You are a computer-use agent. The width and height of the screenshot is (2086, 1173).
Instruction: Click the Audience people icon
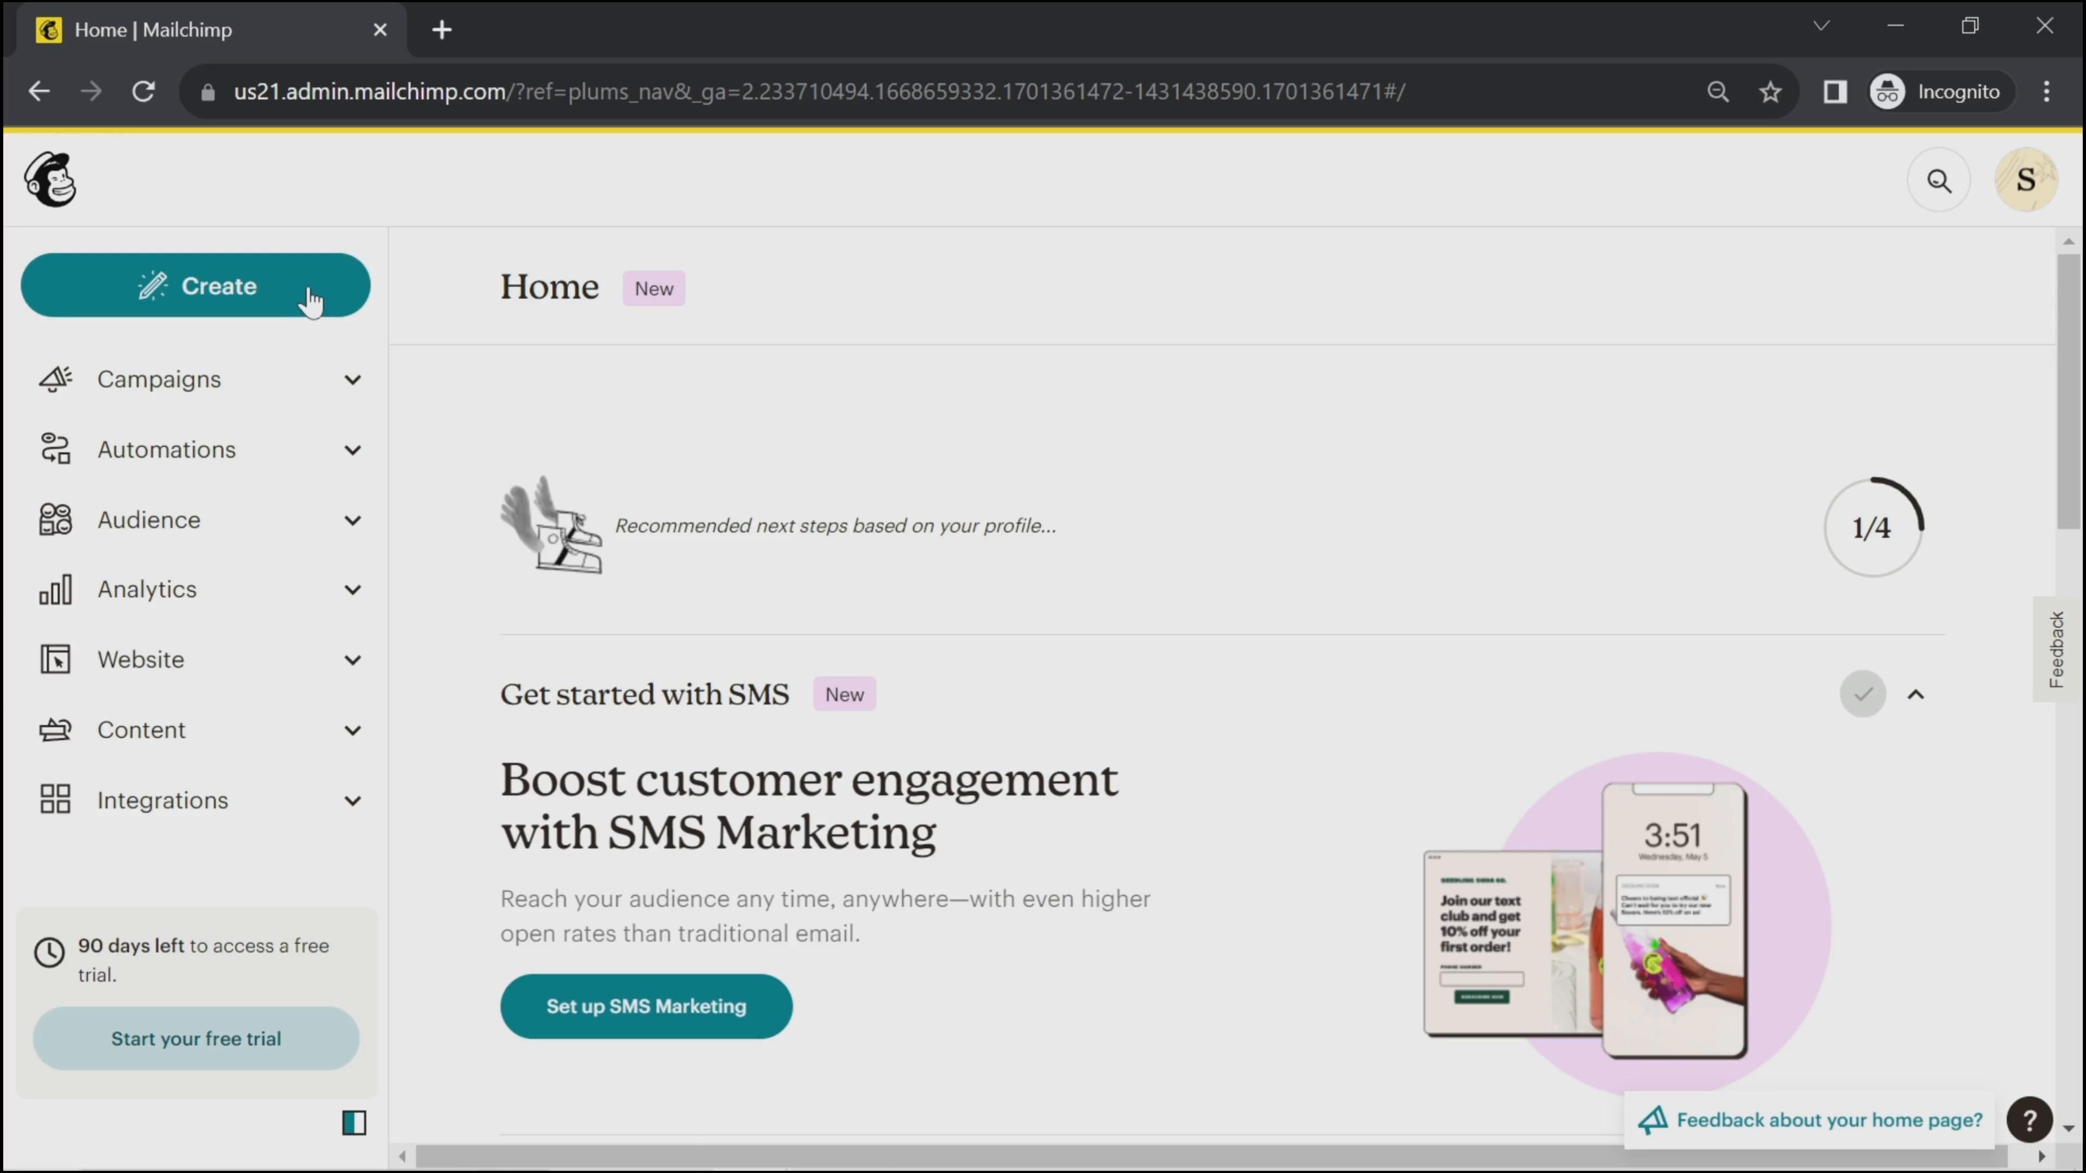click(x=55, y=520)
